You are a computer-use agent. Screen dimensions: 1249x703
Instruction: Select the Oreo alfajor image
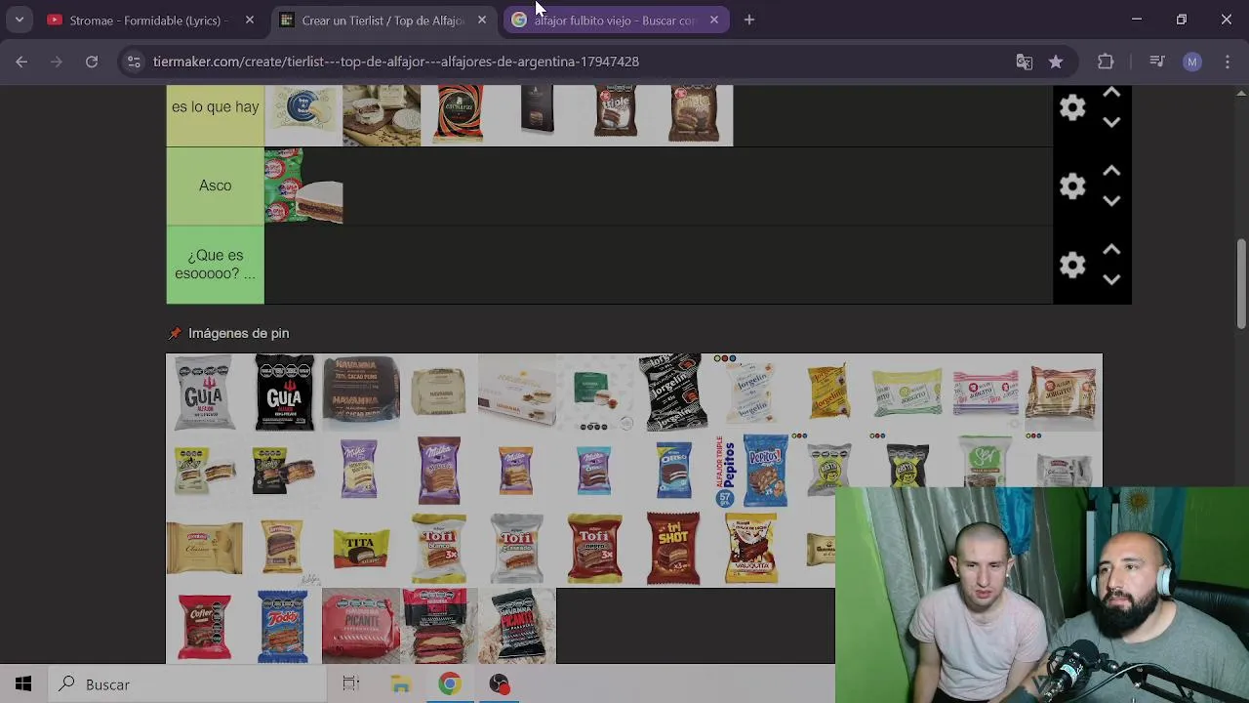[x=673, y=471]
